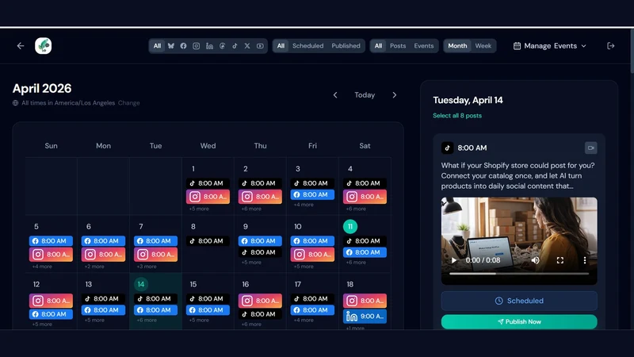Open video more options menu

(585, 260)
